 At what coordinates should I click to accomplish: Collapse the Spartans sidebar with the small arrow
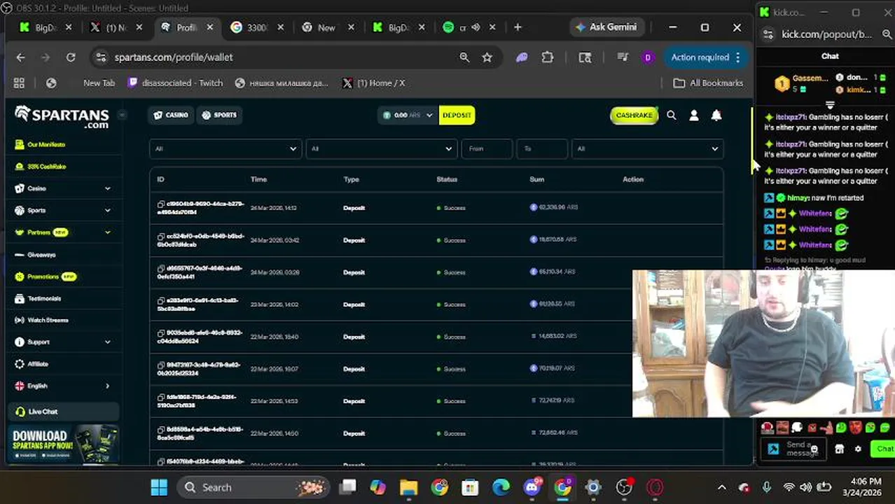(122, 115)
